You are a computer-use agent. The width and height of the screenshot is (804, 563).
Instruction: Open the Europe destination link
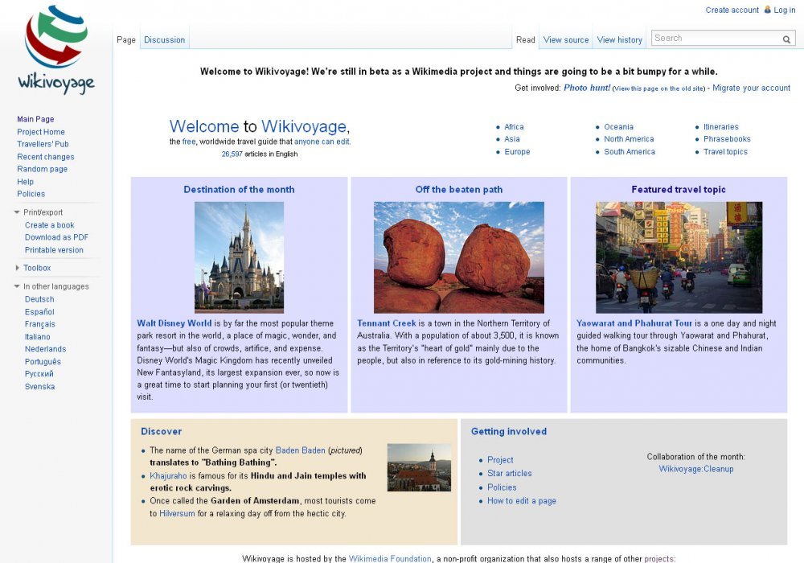click(517, 152)
